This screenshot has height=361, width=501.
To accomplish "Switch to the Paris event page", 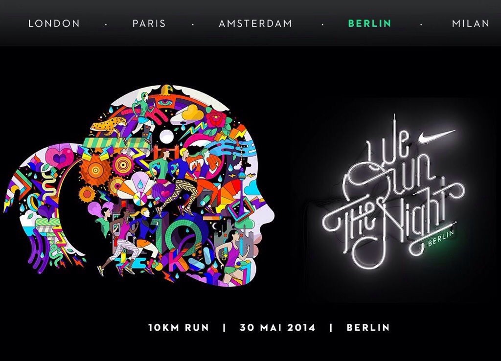I will [149, 23].
